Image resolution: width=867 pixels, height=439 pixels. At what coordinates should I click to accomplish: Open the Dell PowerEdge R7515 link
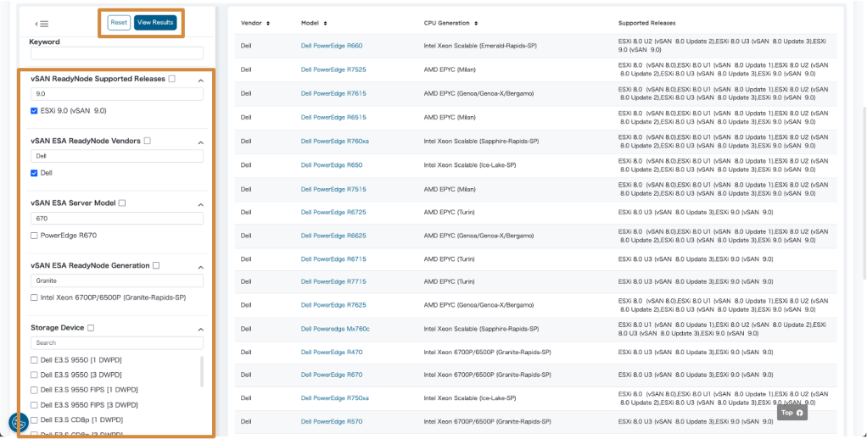(333, 189)
